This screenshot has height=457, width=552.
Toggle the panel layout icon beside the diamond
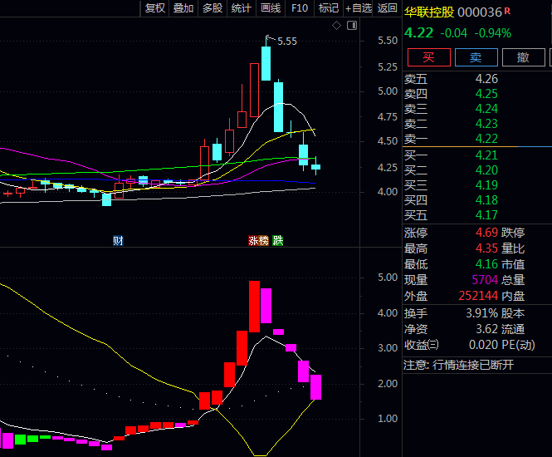point(351,26)
